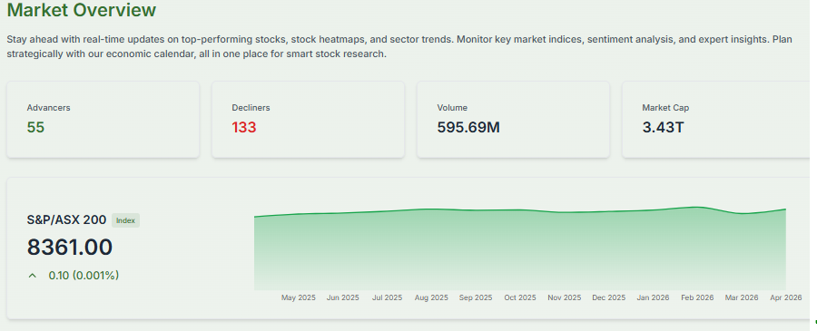Select the Advancers count 55
The width and height of the screenshot is (817, 331).
(35, 128)
